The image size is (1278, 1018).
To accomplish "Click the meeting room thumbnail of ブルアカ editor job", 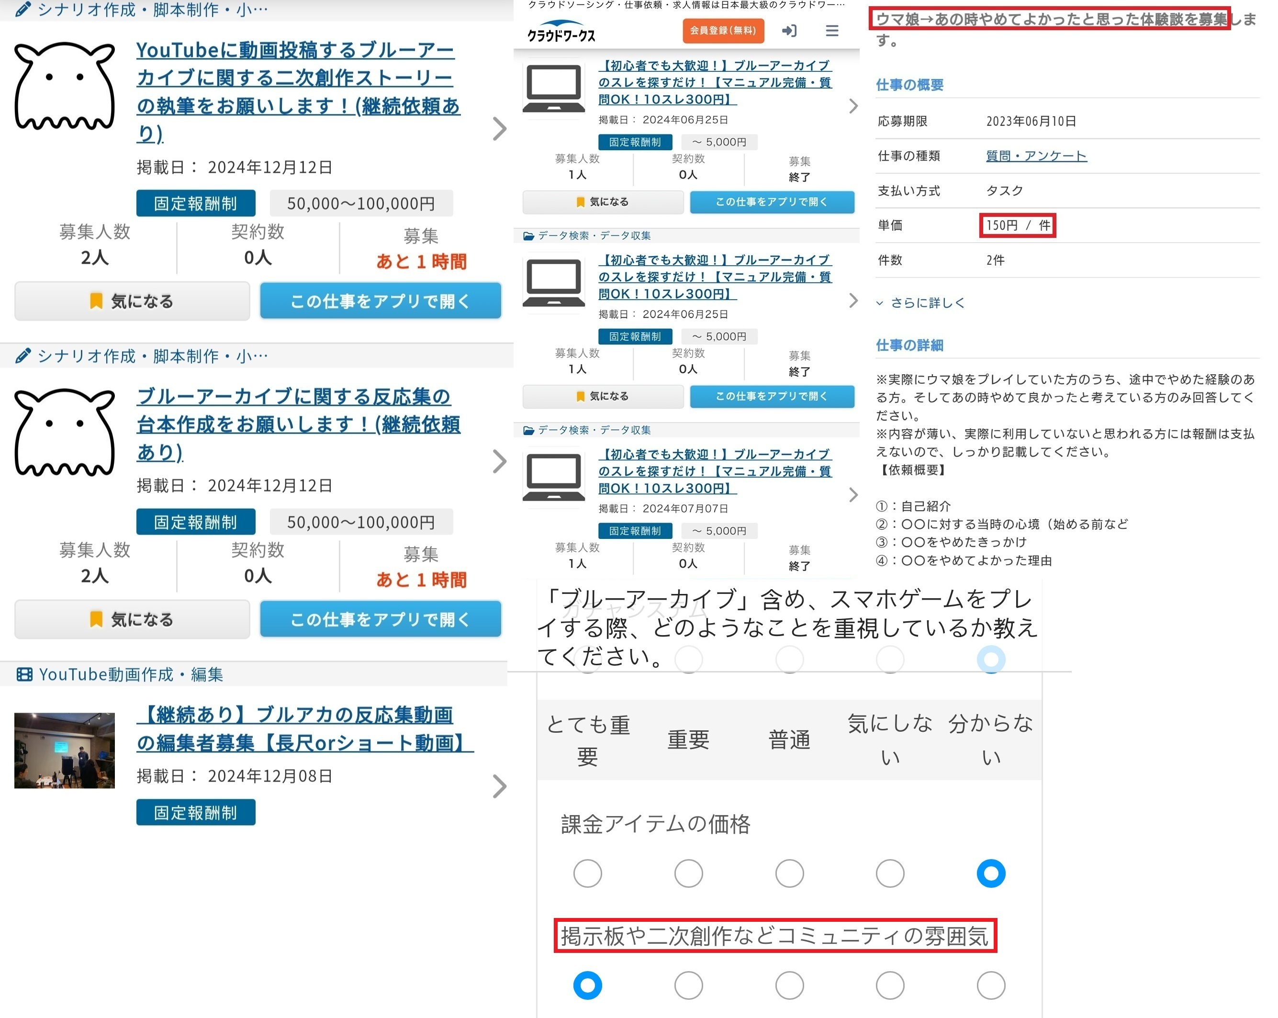I will (x=65, y=750).
